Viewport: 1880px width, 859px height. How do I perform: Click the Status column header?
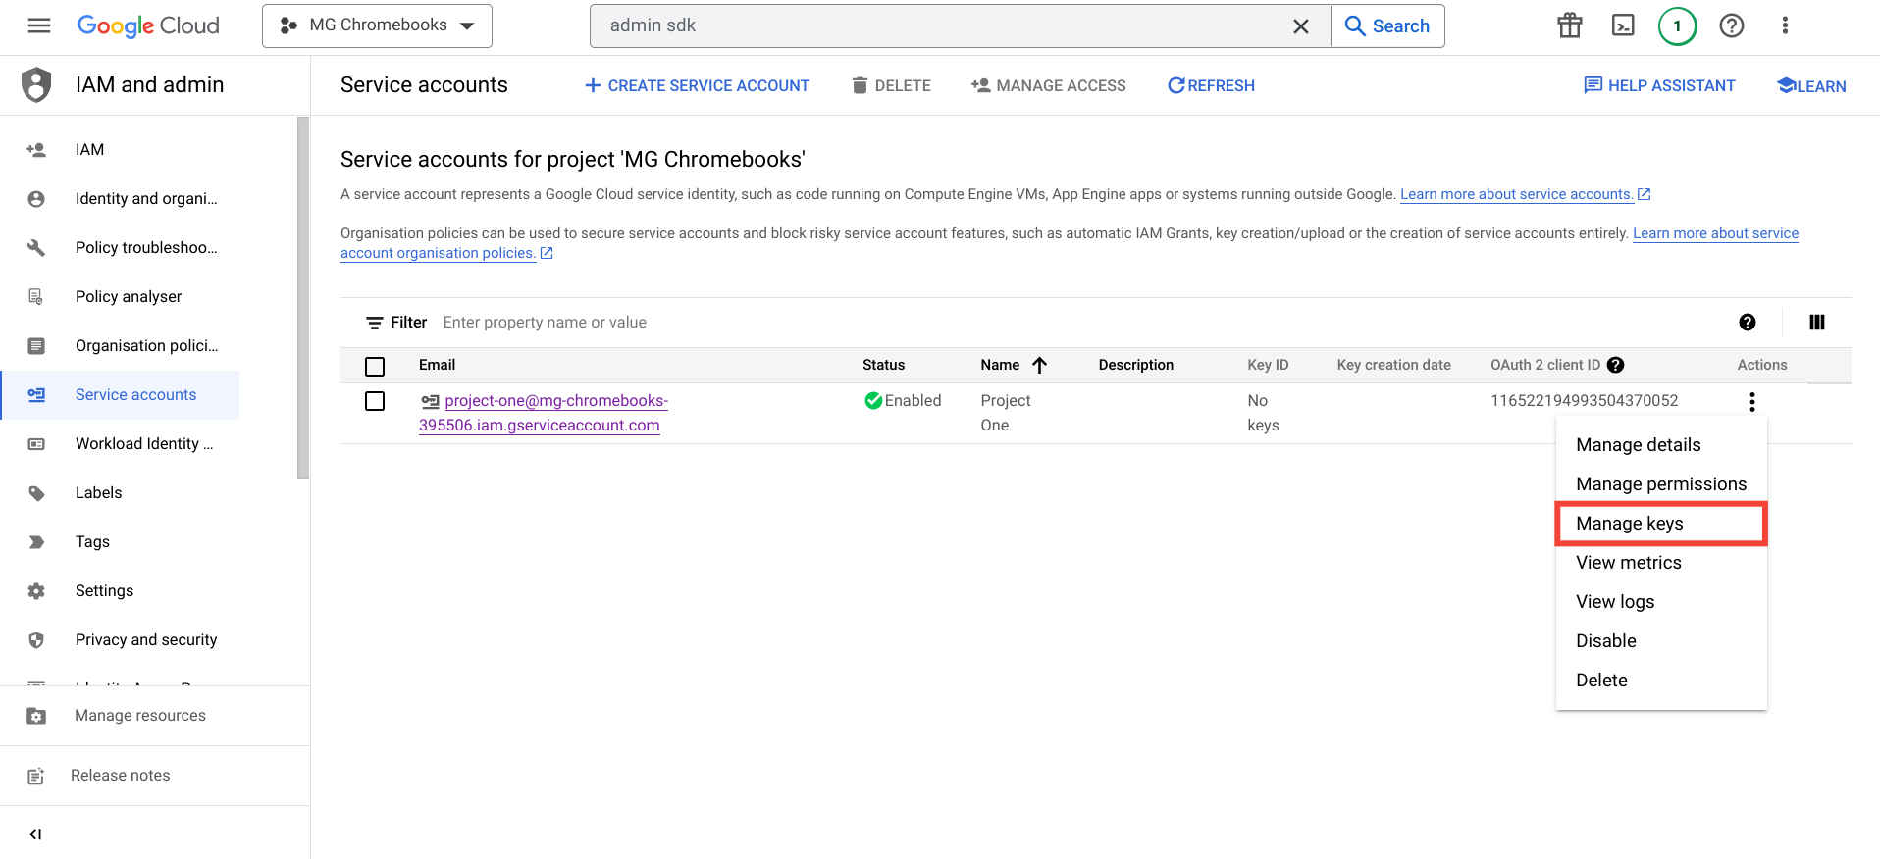tap(883, 365)
